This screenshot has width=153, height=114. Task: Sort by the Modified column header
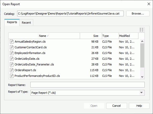(129, 36)
